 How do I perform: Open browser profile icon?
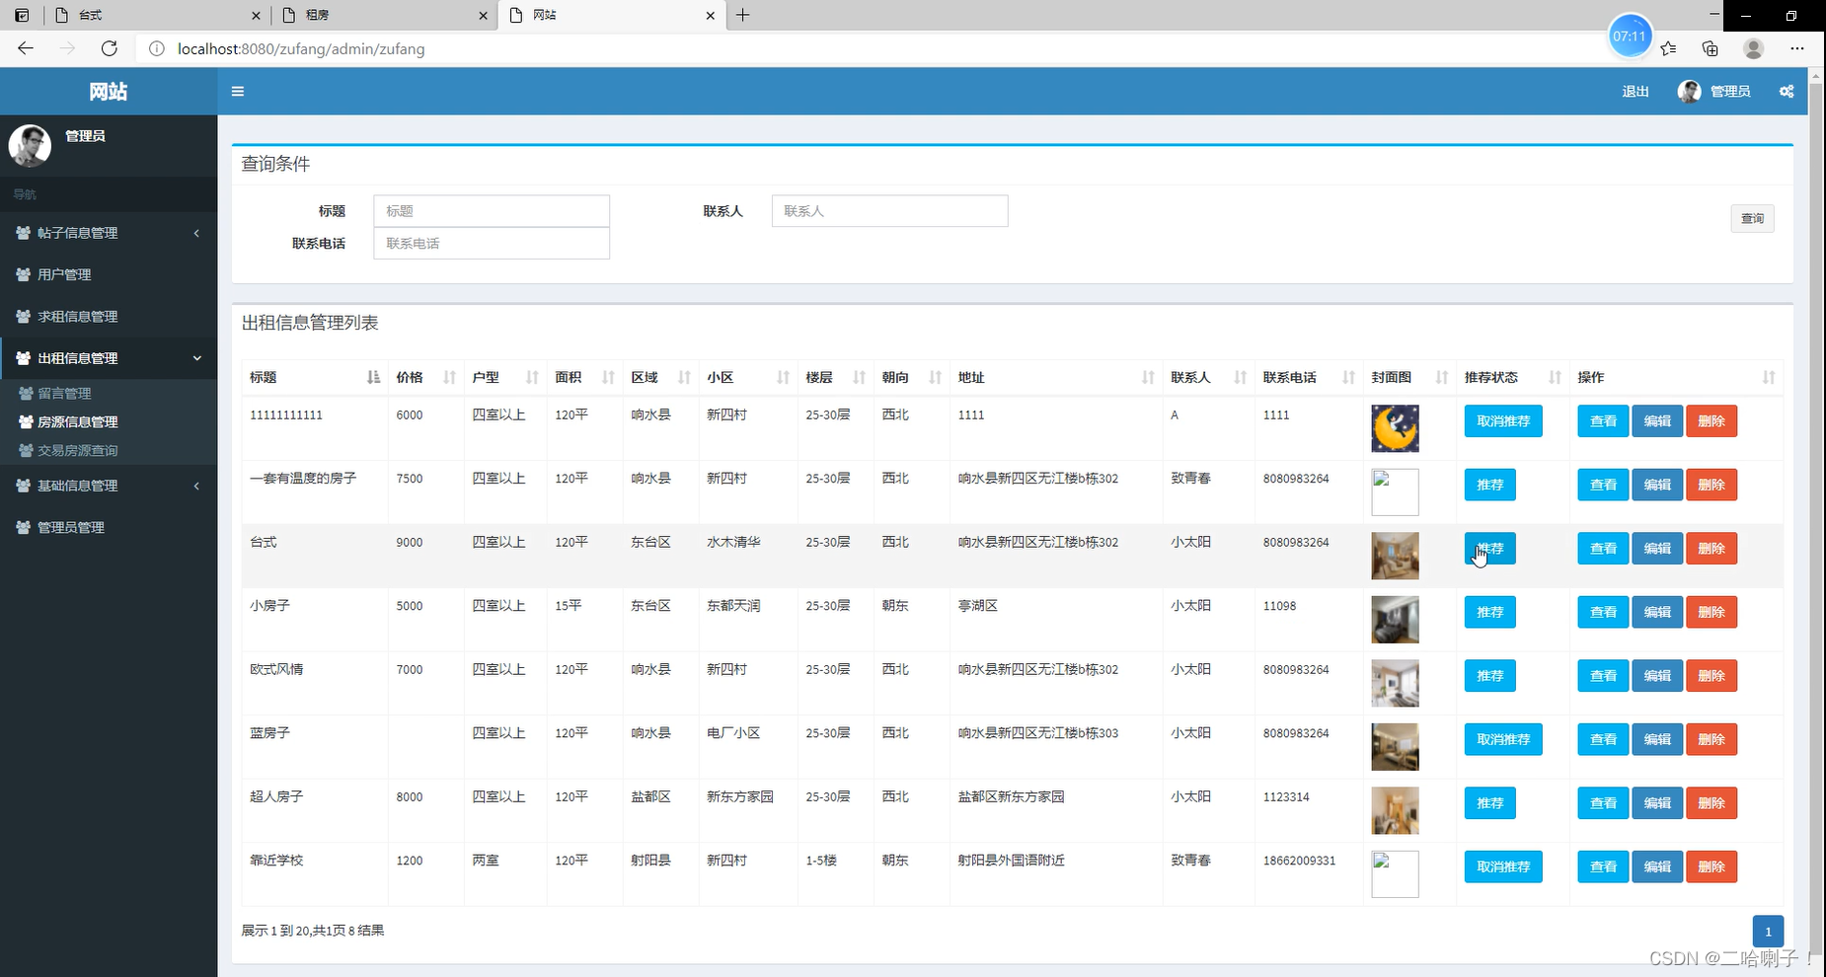point(1754,48)
